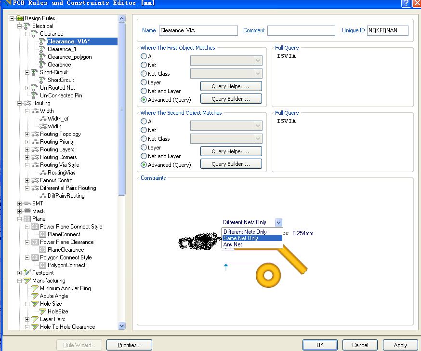Open Query Builder for first object
The image size is (421, 351).
tap(231, 99)
